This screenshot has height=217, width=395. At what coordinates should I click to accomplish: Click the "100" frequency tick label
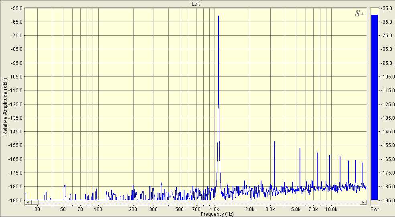98,209
